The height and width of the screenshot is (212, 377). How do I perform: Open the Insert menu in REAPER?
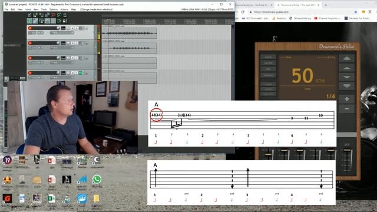pos(28,9)
